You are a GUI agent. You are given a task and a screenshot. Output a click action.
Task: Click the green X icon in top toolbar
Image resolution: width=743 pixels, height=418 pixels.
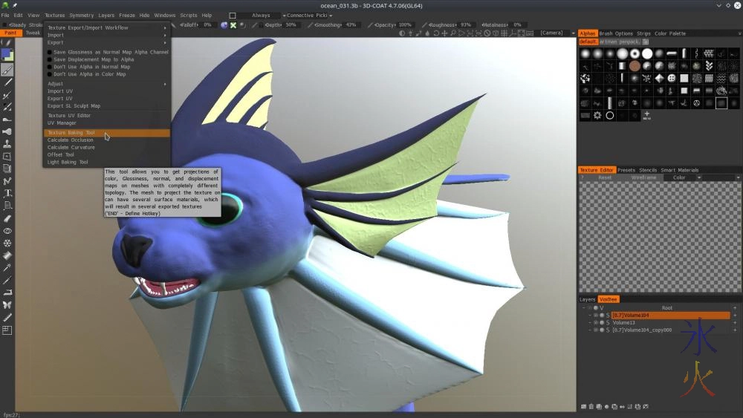(x=233, y=25)
